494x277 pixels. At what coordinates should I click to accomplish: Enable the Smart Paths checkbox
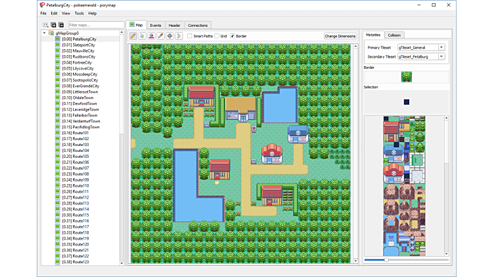pyautogui.click(x=190, y=36)
